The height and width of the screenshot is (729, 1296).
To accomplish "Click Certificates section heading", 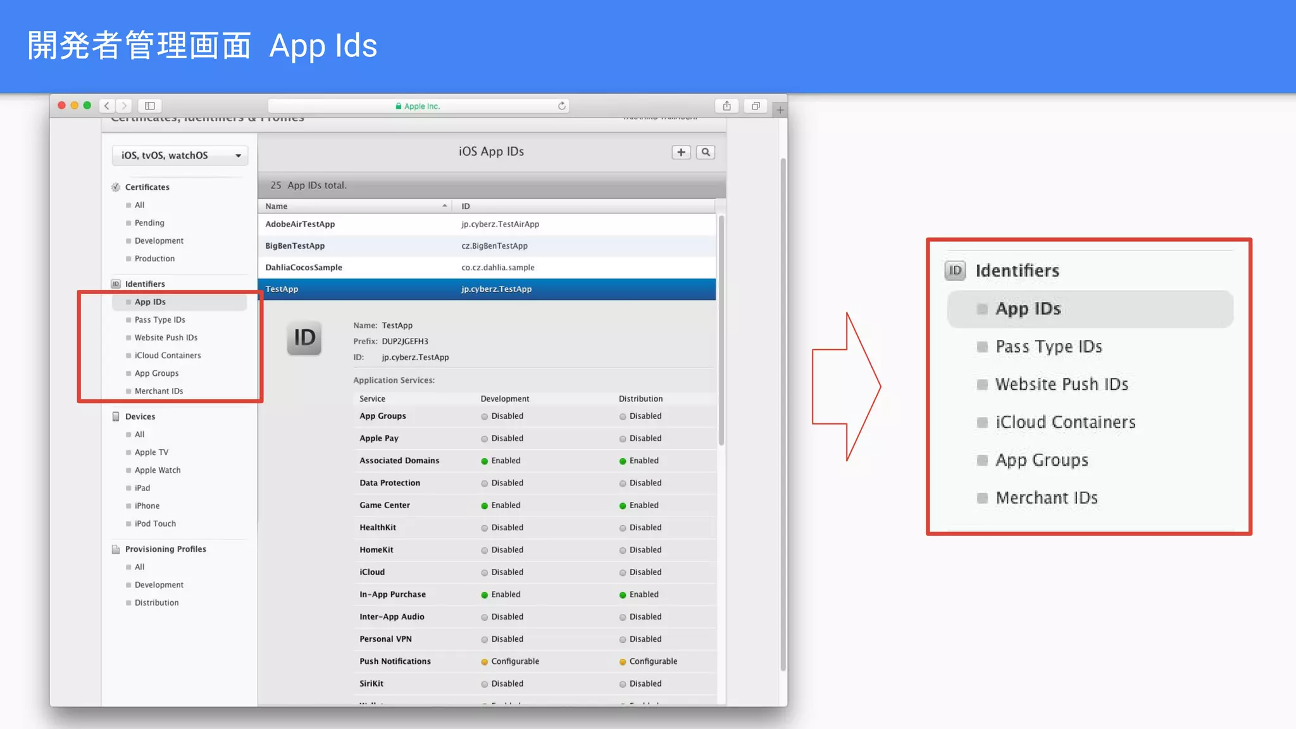I will 147,187.
